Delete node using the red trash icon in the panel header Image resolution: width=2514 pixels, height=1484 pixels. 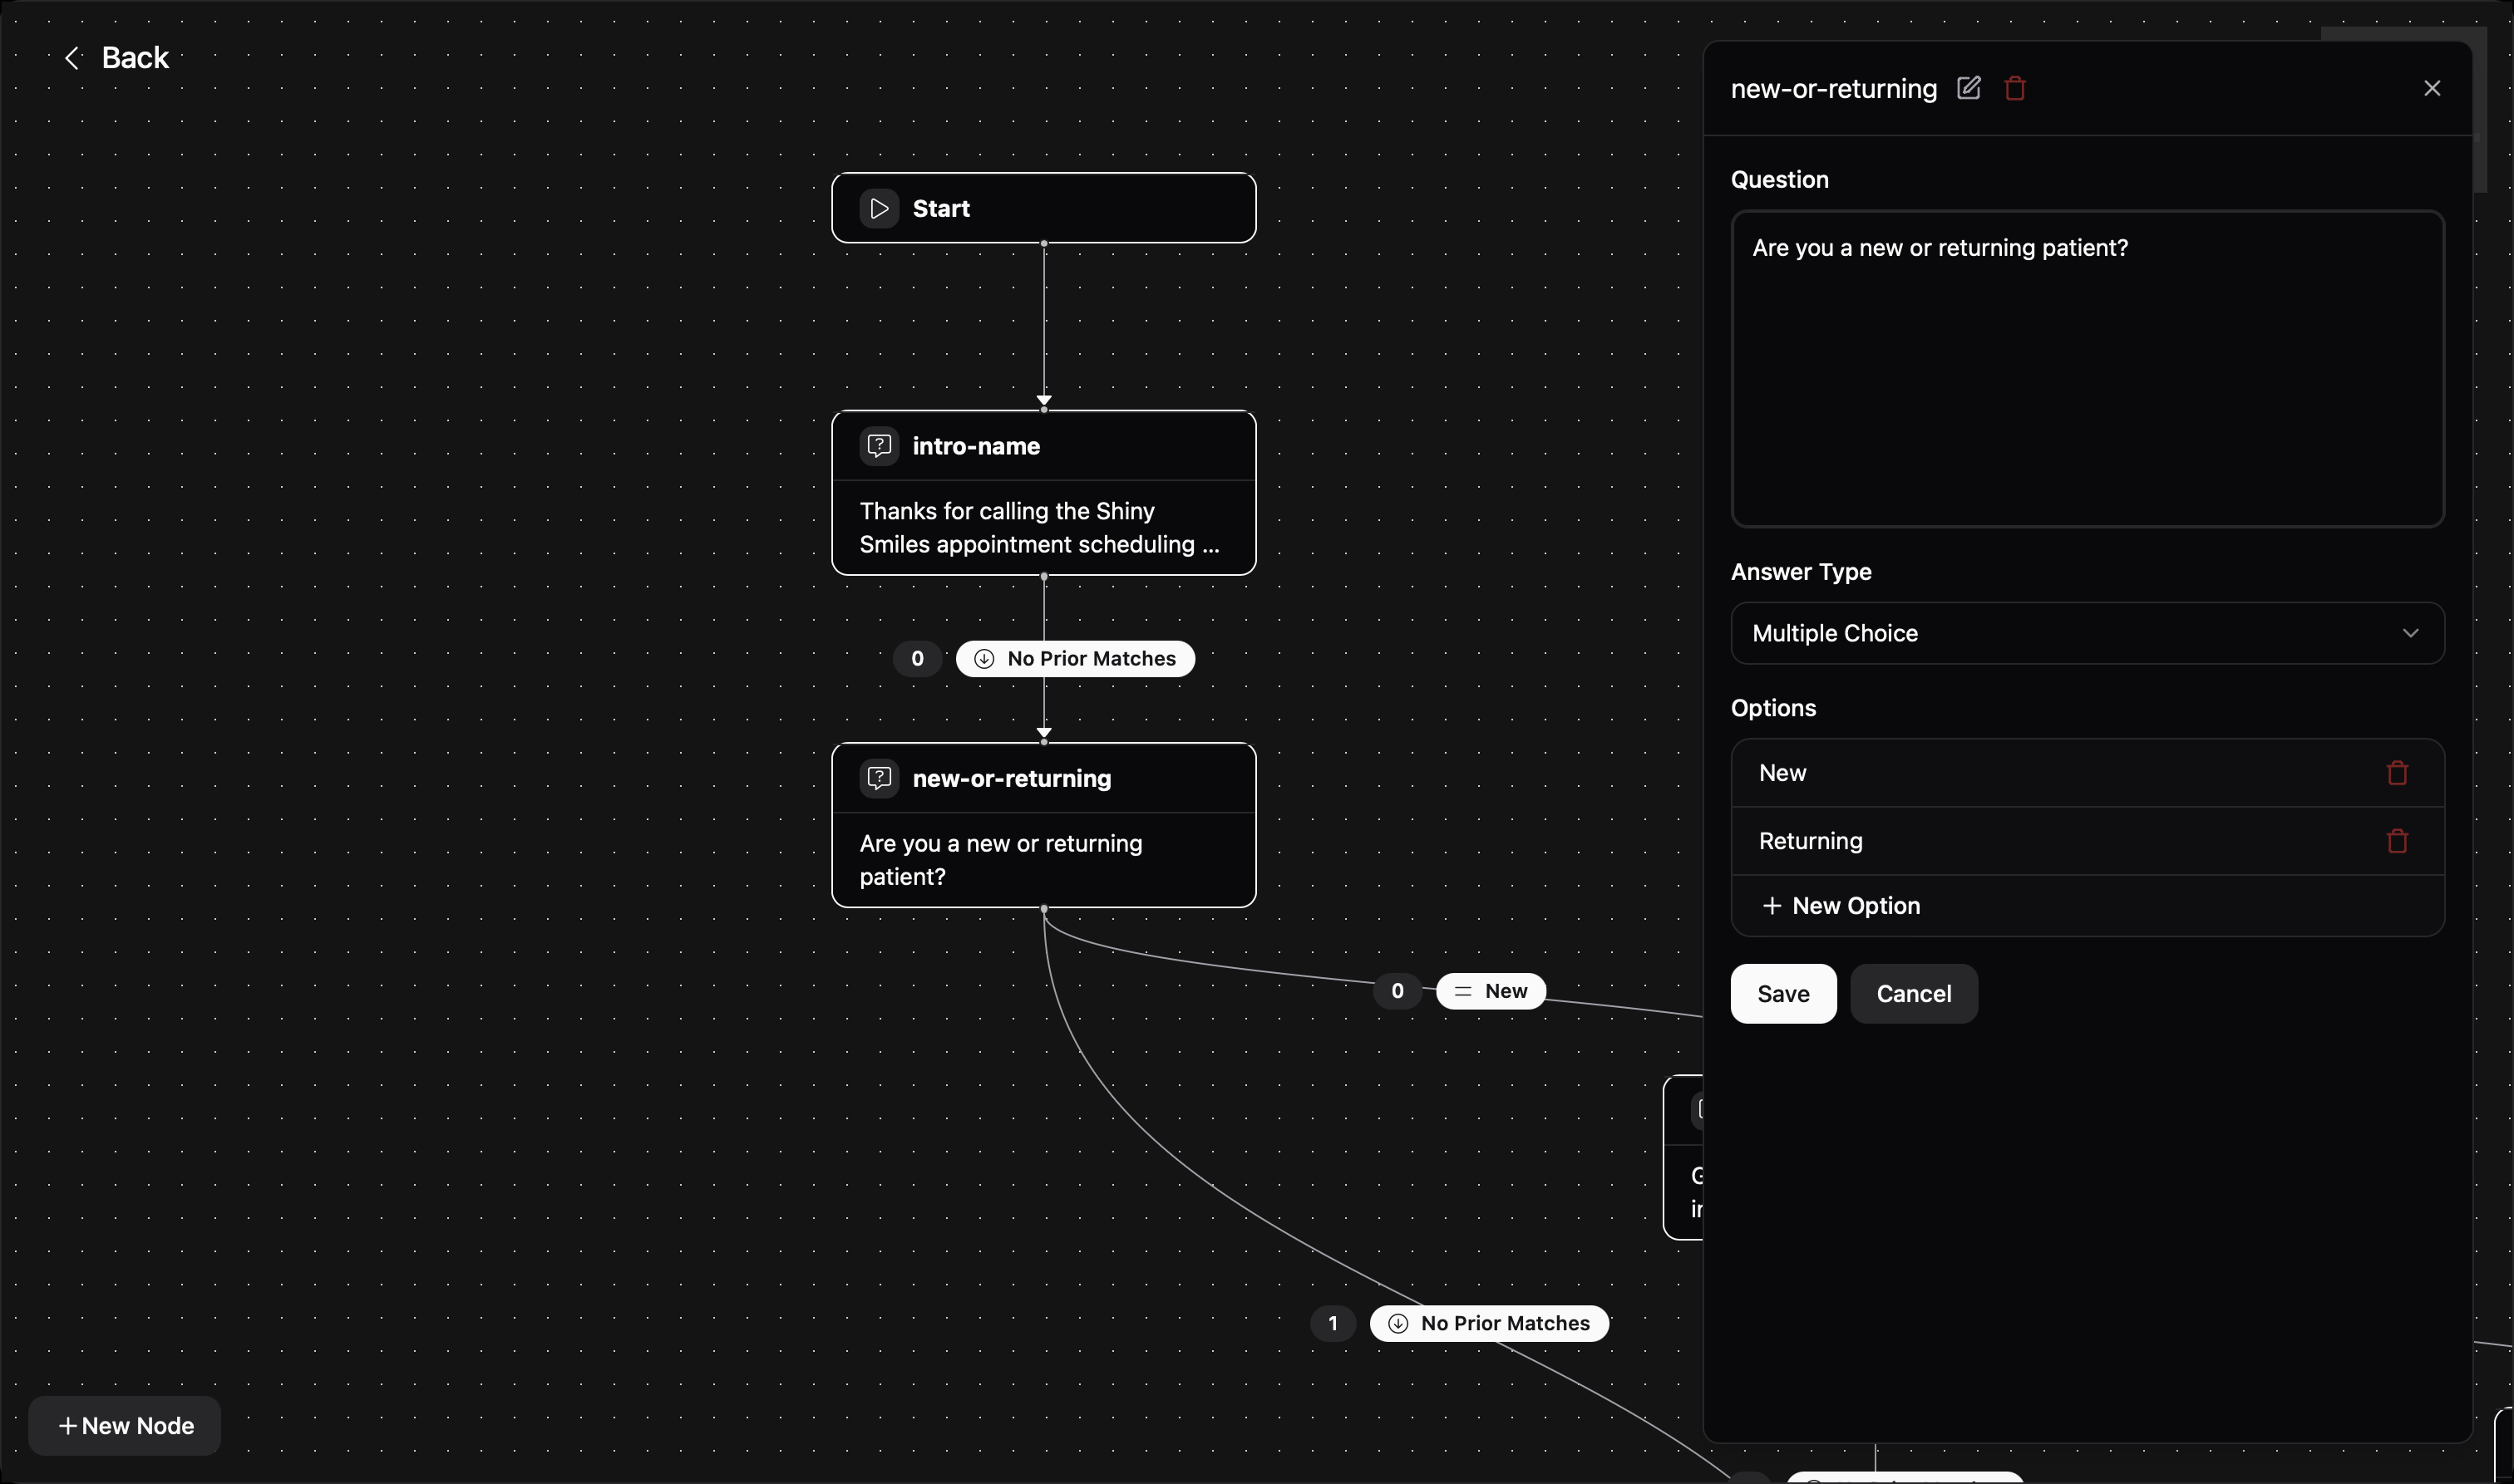pos(2015,88)
